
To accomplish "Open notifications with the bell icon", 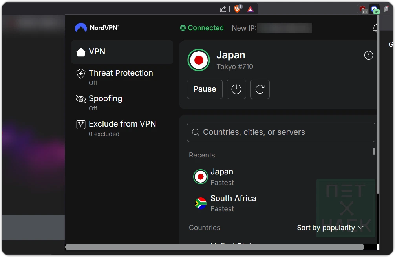I will click(x=375, y=28).
